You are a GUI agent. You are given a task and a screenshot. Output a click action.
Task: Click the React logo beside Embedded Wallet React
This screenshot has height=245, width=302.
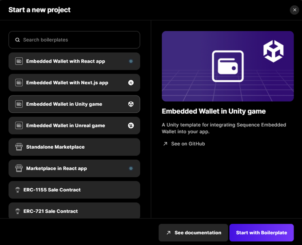pos(131,61)
